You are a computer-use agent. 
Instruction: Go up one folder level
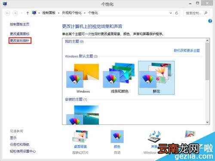pyautogui.click(x=28, y=13)
